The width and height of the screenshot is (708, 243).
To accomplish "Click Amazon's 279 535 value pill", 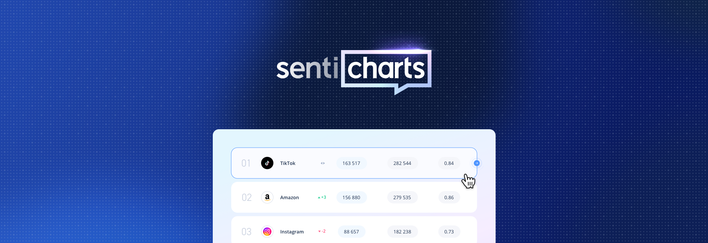I will (402, 197).
